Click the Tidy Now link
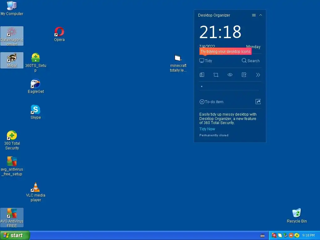This screenshot has height=240, width=320. [x=207, y=129]
